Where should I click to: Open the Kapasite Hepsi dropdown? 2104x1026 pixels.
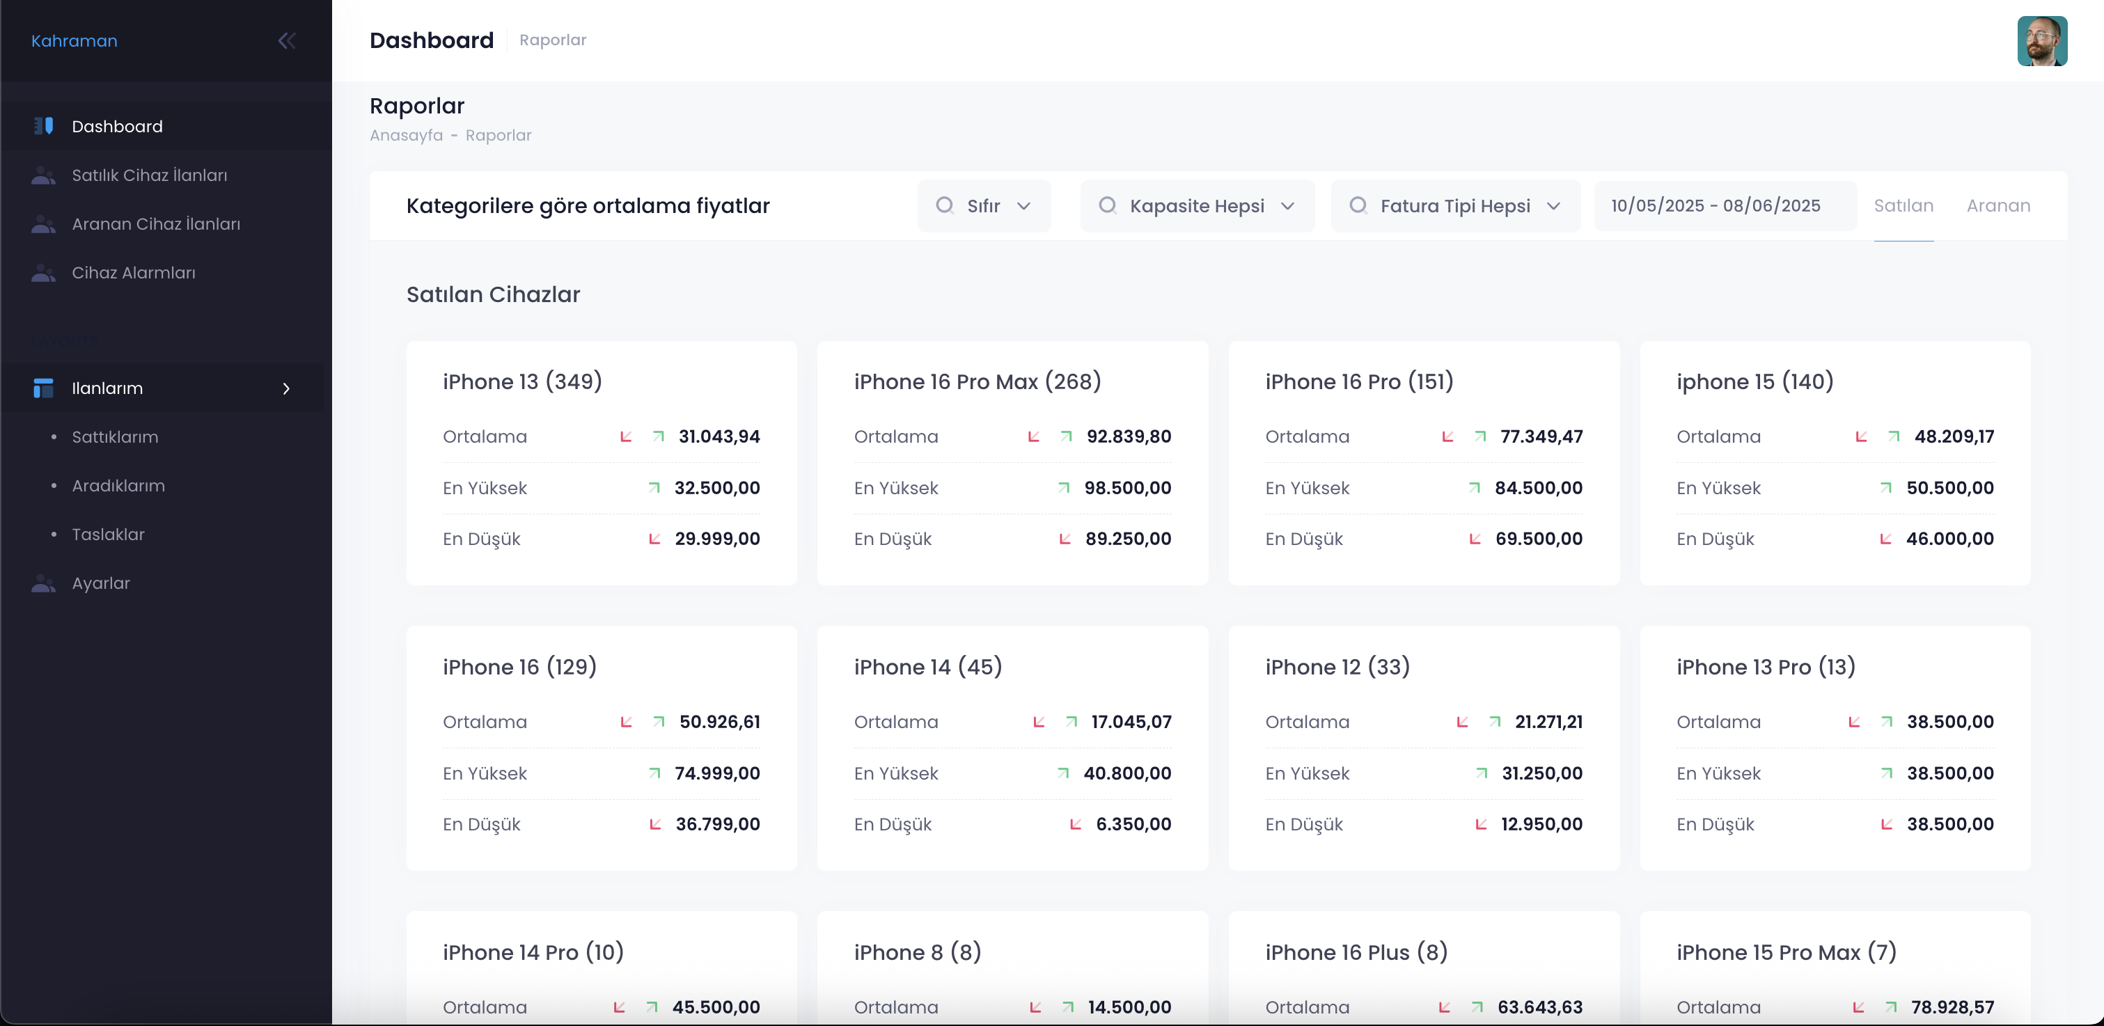pos(1197,206)
